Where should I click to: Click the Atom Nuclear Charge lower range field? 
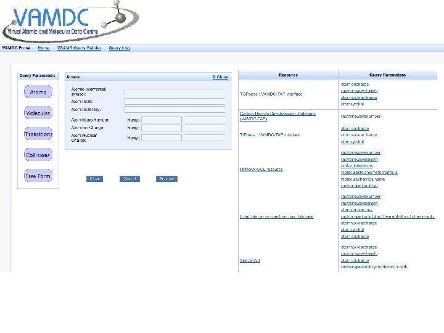point(162,138)
